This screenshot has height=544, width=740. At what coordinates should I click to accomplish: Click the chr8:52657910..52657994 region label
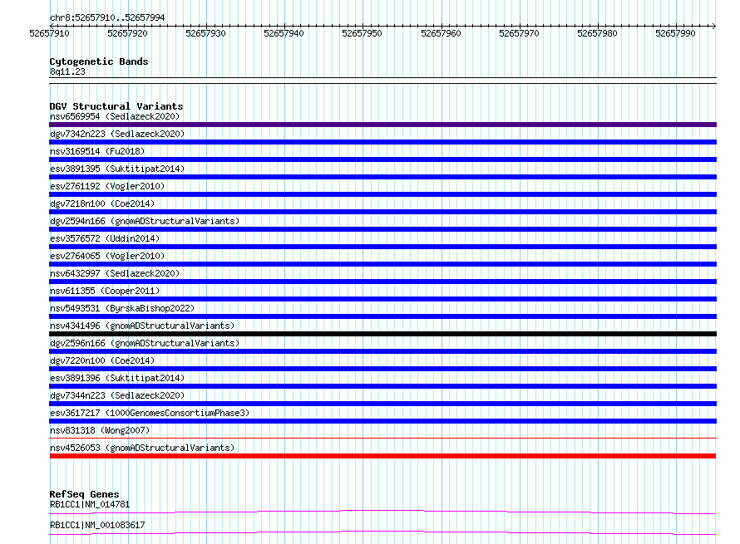(107, 17)
